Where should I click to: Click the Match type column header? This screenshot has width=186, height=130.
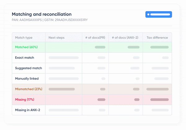24,38
